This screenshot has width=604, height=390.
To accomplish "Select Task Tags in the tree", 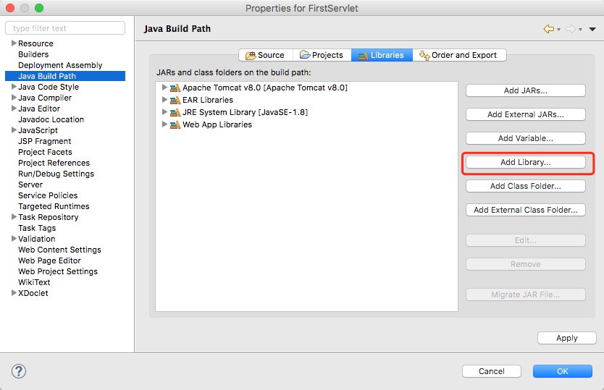I will (37, 228).
